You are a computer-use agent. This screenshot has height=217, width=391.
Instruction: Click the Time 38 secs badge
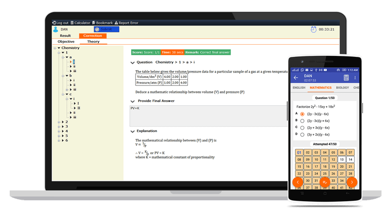coord(173,52)
